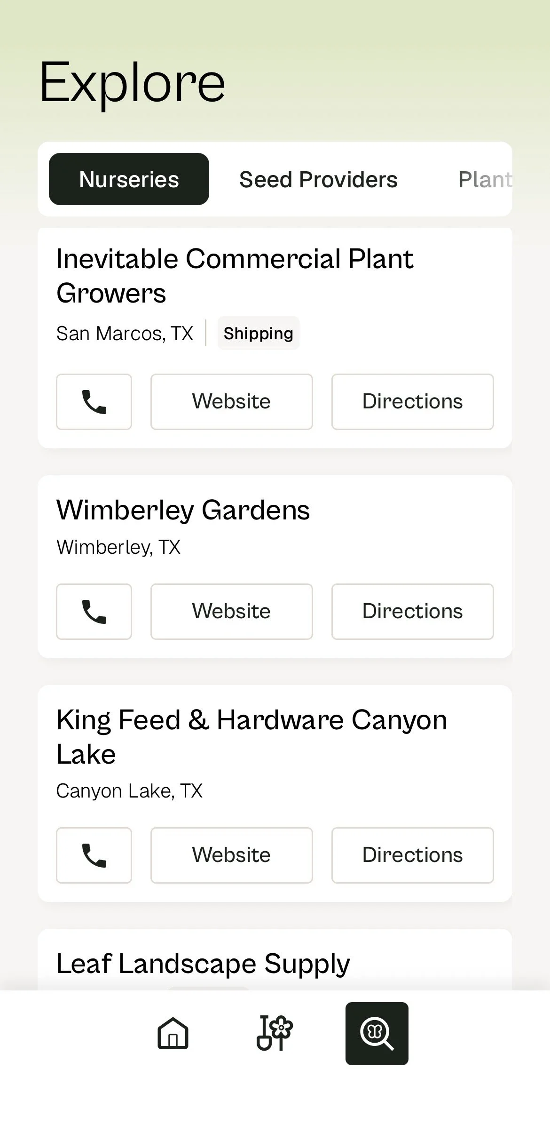Image resolution: width=550 pixels, height=1125 pixels.
Task: Open the garden shovel and flower tab
Action: pos(275,1034)
